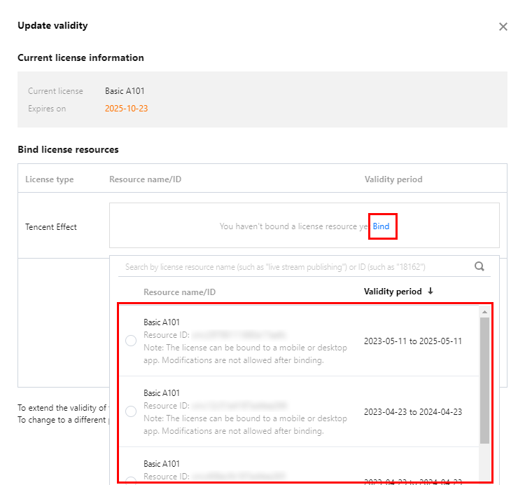Select radio for resource 2023-04-23 to 2024-04-23
The height and width of the screenshot is (485, 525).
(x=131, y=411)
